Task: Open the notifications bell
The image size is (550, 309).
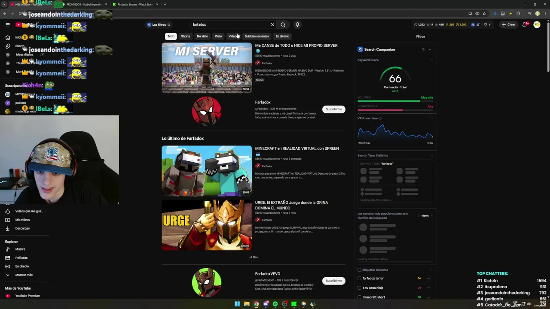Action: pos(525,25)
